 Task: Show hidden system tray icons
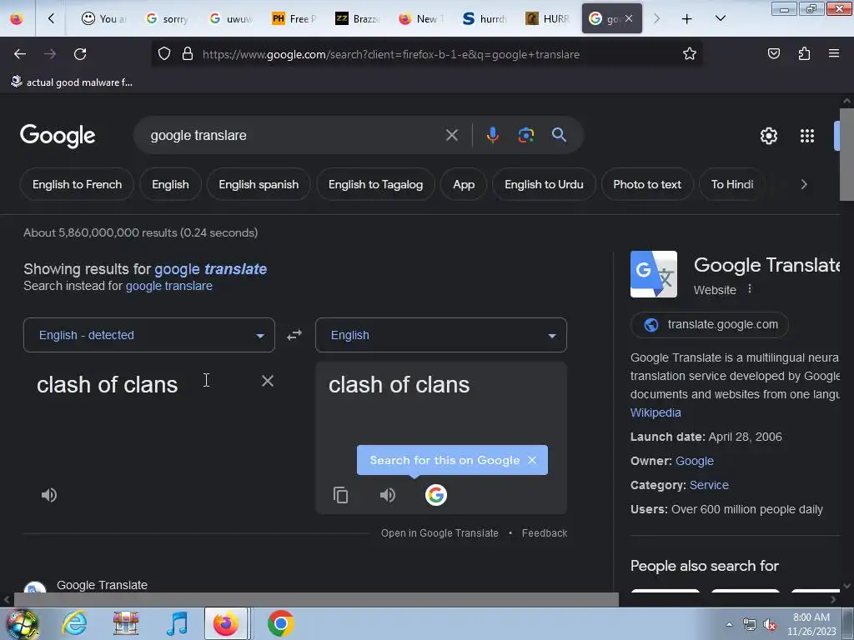tap(729, 624)
